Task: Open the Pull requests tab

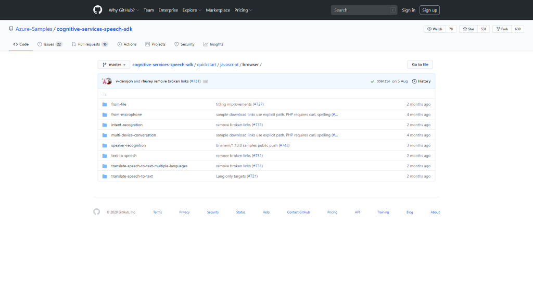Action: point(90,44)
